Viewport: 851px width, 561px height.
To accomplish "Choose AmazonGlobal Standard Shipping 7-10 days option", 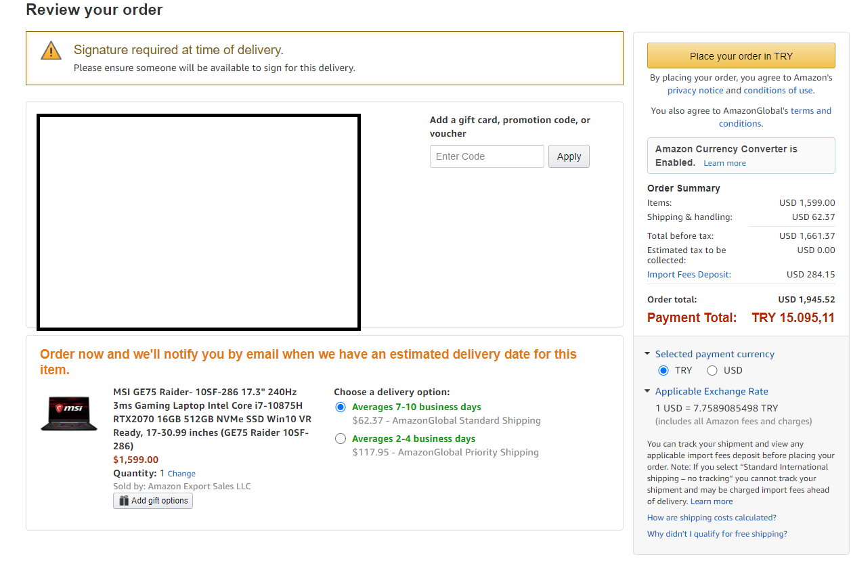I will pyautogui.click(x=341, y=407).
